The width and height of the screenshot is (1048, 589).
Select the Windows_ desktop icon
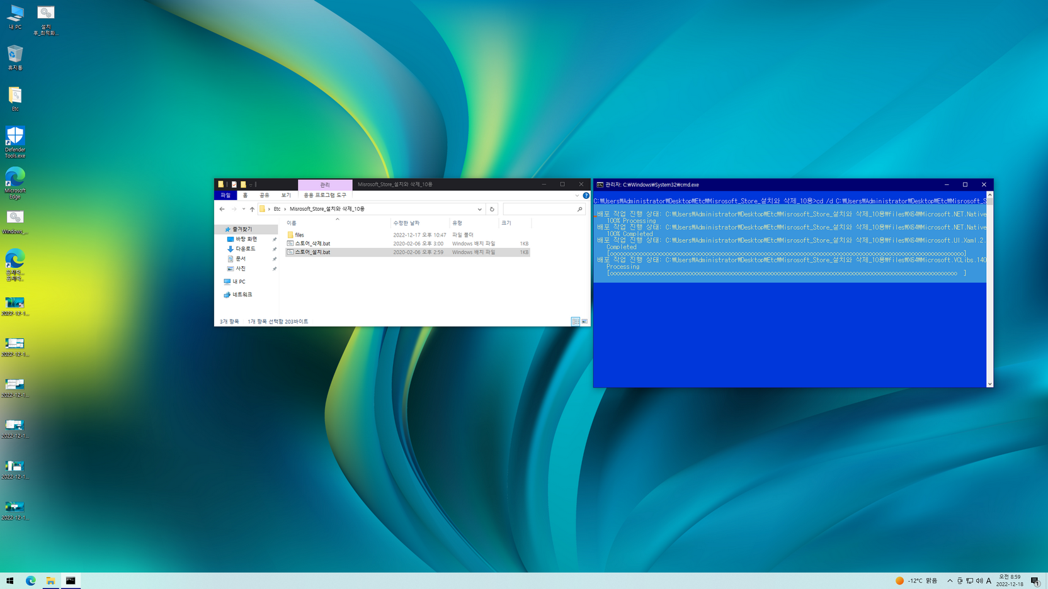[15, 222]
